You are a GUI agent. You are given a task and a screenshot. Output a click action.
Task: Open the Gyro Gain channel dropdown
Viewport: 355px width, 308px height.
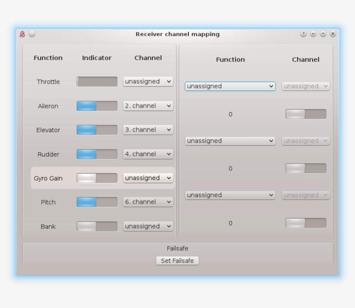point(148,178)
